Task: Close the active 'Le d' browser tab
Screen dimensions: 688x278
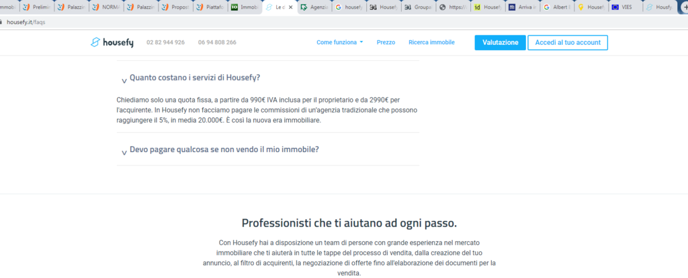Action: 290,7
